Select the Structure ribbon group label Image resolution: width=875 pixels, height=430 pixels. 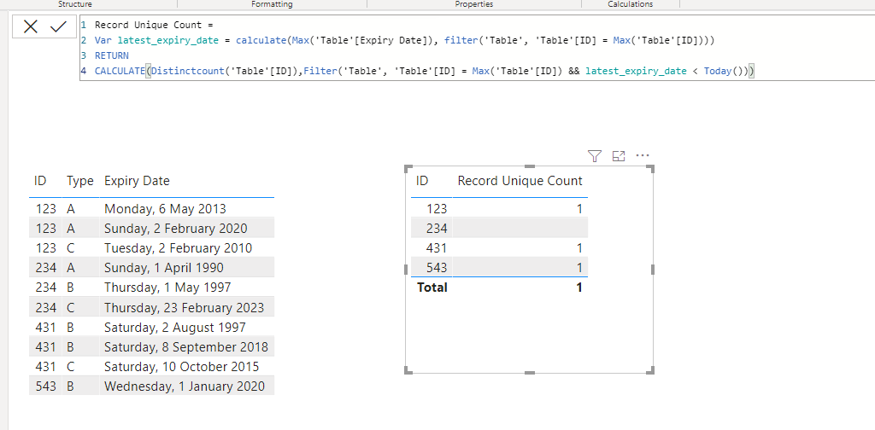pyautogui.click(x=75, y=4)
